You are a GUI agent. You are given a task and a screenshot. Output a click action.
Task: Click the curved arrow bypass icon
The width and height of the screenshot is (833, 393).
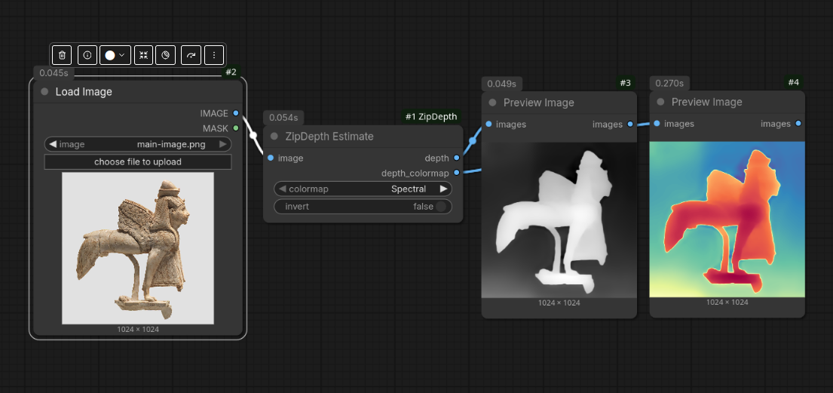191,55
